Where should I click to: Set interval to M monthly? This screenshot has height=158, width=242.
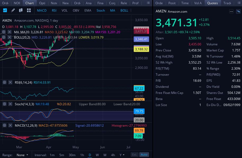coord(105,155)
